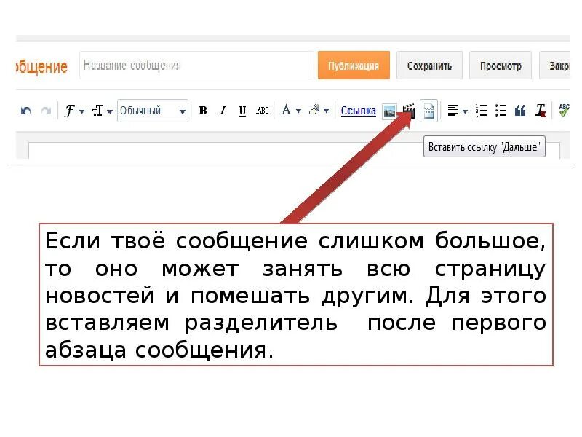Insert the "Дальше" jump break icon
Viewport: 582px width, 437px height.
[428, 111]
